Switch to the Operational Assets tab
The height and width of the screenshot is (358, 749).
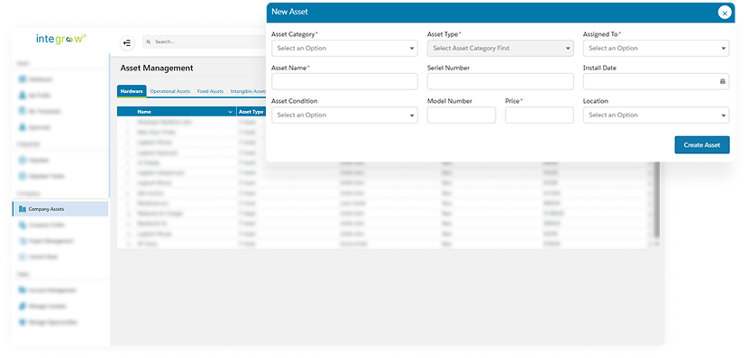click(x=170, y=91)
